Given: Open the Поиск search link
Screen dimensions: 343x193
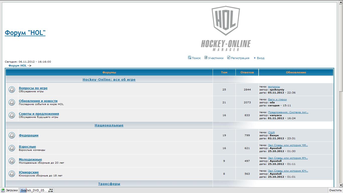Looking at the screenshot, I should coord(196,58).
